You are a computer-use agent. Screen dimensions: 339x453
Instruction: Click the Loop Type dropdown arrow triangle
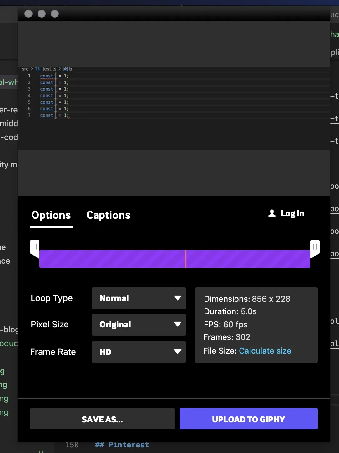[x=177, y=298]
